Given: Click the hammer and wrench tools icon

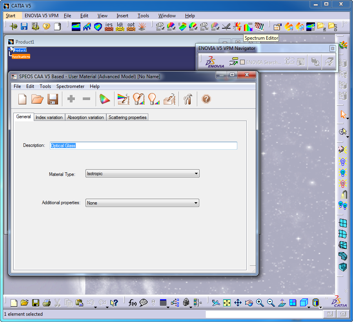Looking at the screenshot, I should click(x=188, y=99).
